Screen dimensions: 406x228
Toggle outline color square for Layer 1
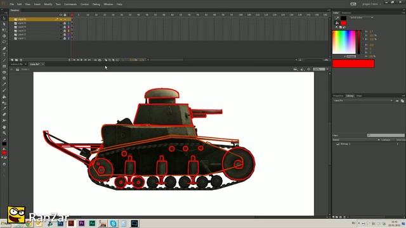pos(69,38)
